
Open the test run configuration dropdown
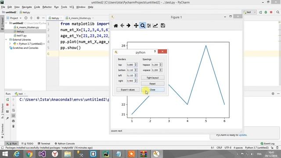250,12
